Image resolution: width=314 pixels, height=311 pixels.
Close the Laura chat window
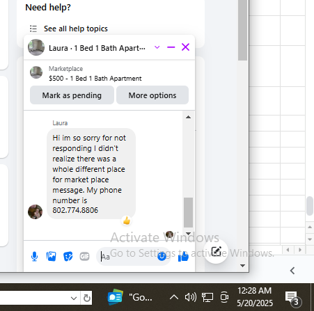pos(185,47)
